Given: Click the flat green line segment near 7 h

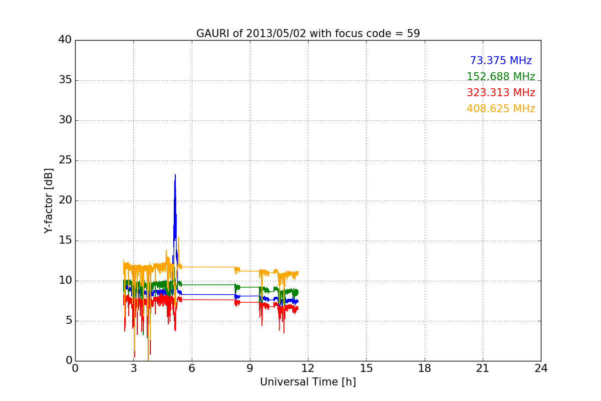Looking at the screenshot, I should (208, 285).
